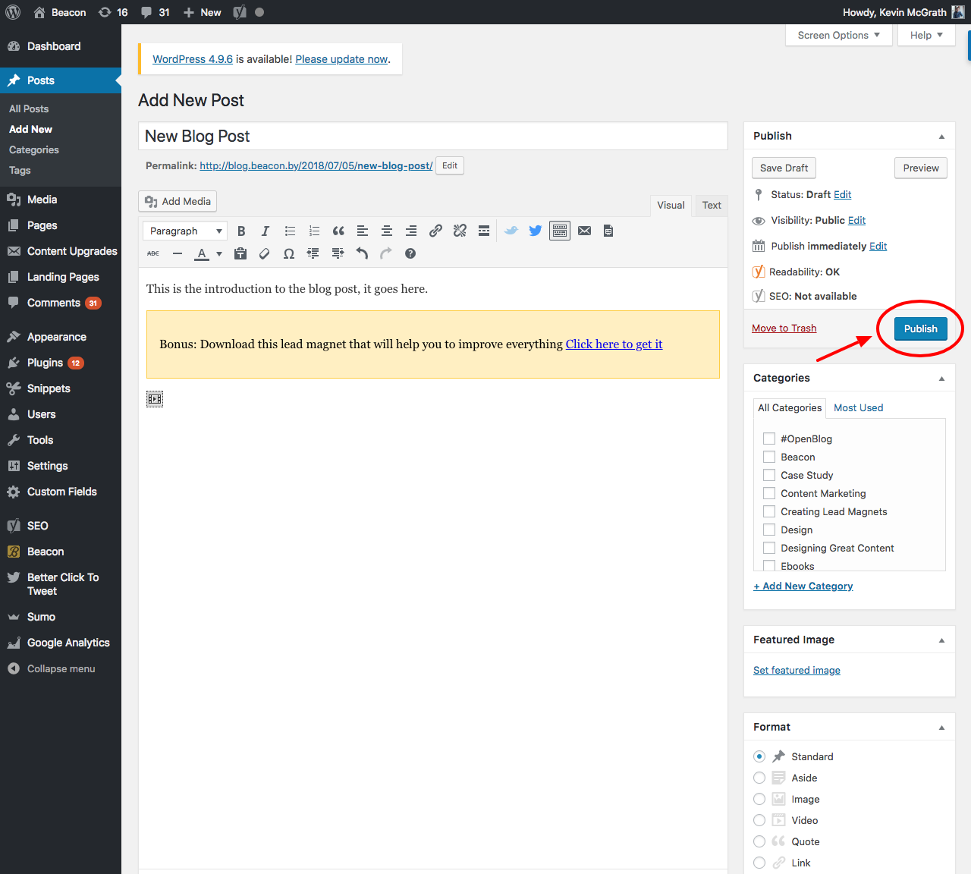Clear formatting with the eraser icon
Image resolution: width=971 pixels, height=874 pixels.
(x=265, y=253)
